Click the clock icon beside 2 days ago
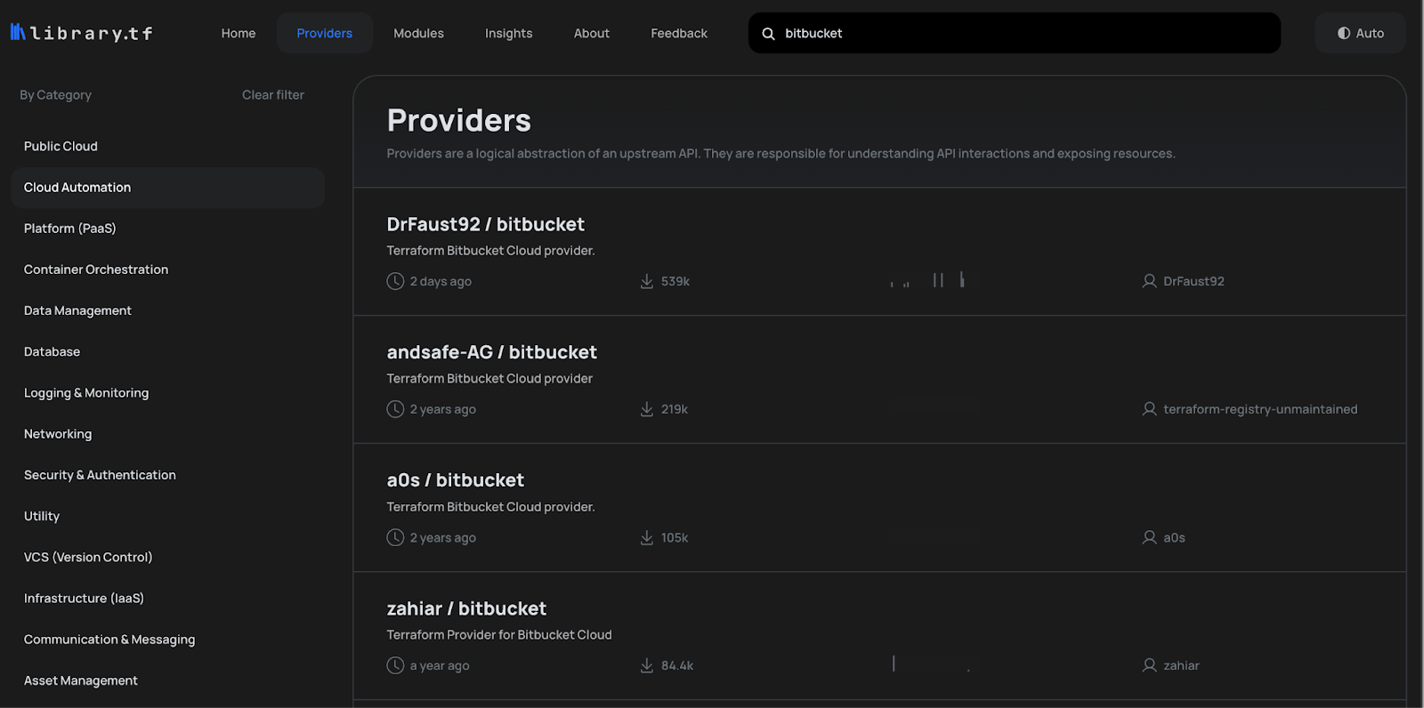The image size is (1424, 708). pos(395,281)
